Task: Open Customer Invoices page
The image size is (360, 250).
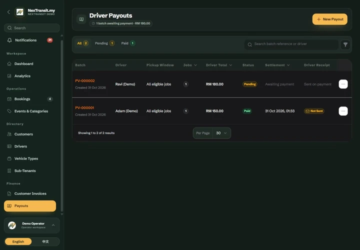Action: pos(30,194)
